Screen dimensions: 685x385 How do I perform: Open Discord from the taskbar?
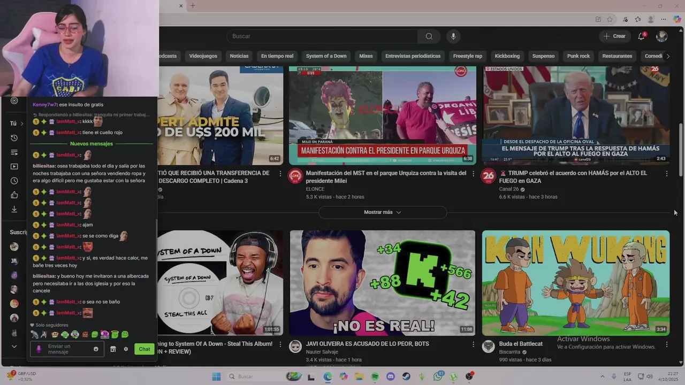tap(391, 376)
